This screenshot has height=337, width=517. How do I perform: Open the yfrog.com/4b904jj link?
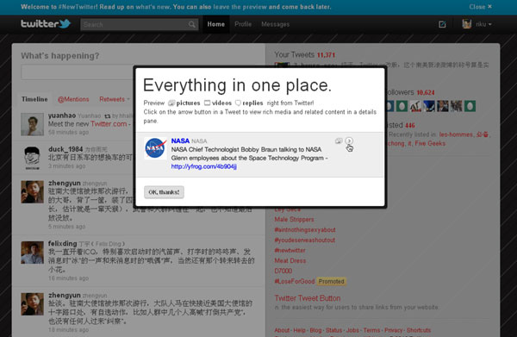coord(203,166)
